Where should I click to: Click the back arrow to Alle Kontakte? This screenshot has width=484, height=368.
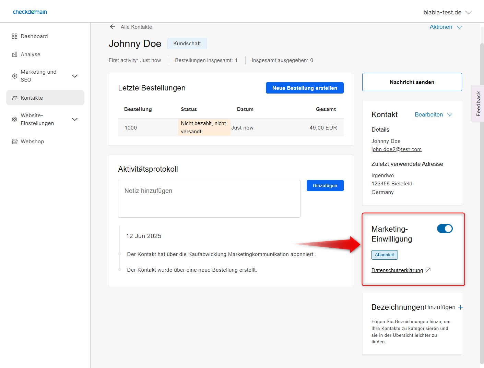(x=112, y=27)
